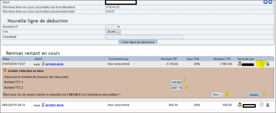This screenshot has height=113, width=276.
Task: Click Créer ligne de déduction button
Action: click(x=138, y=42)
